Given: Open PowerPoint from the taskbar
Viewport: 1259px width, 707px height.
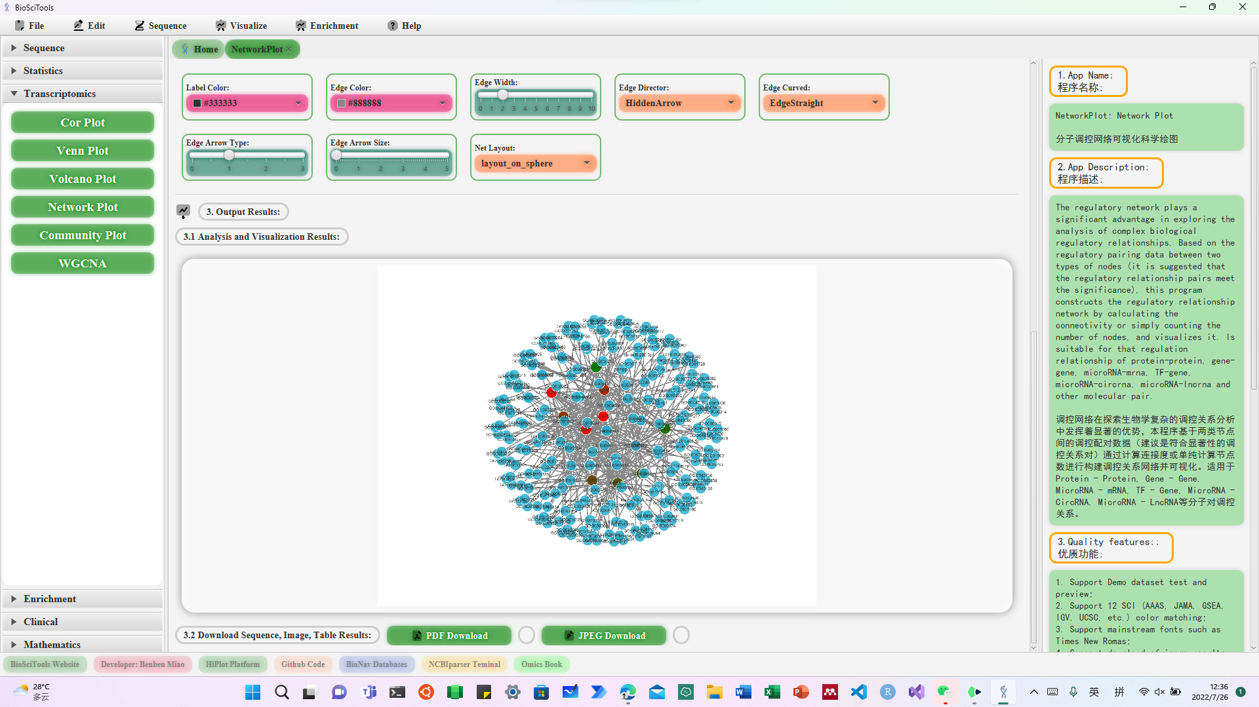Looking at the screenshot, I should (x=801, y=692).
